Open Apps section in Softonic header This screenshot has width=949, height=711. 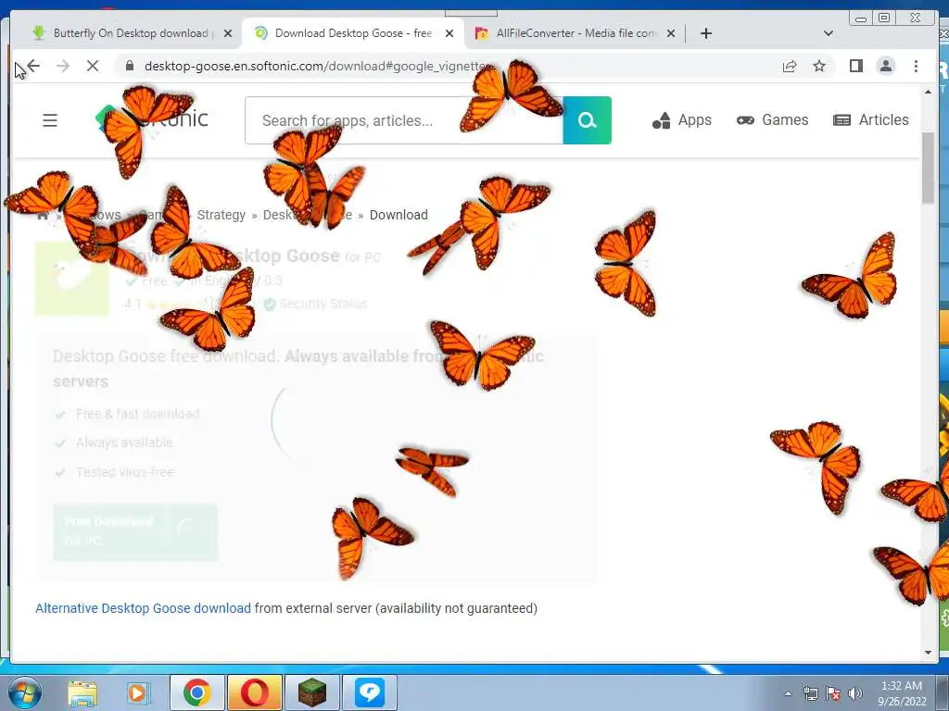pyautogui.click(x=681, y=120)
